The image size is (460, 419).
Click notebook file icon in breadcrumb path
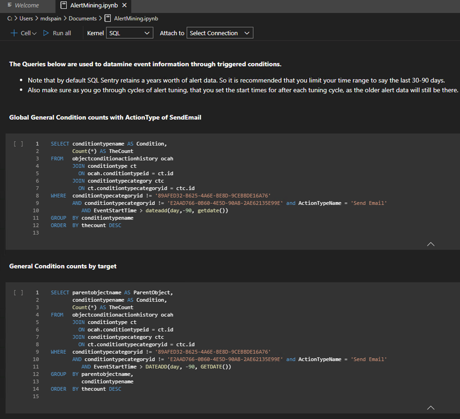[108, 18]
